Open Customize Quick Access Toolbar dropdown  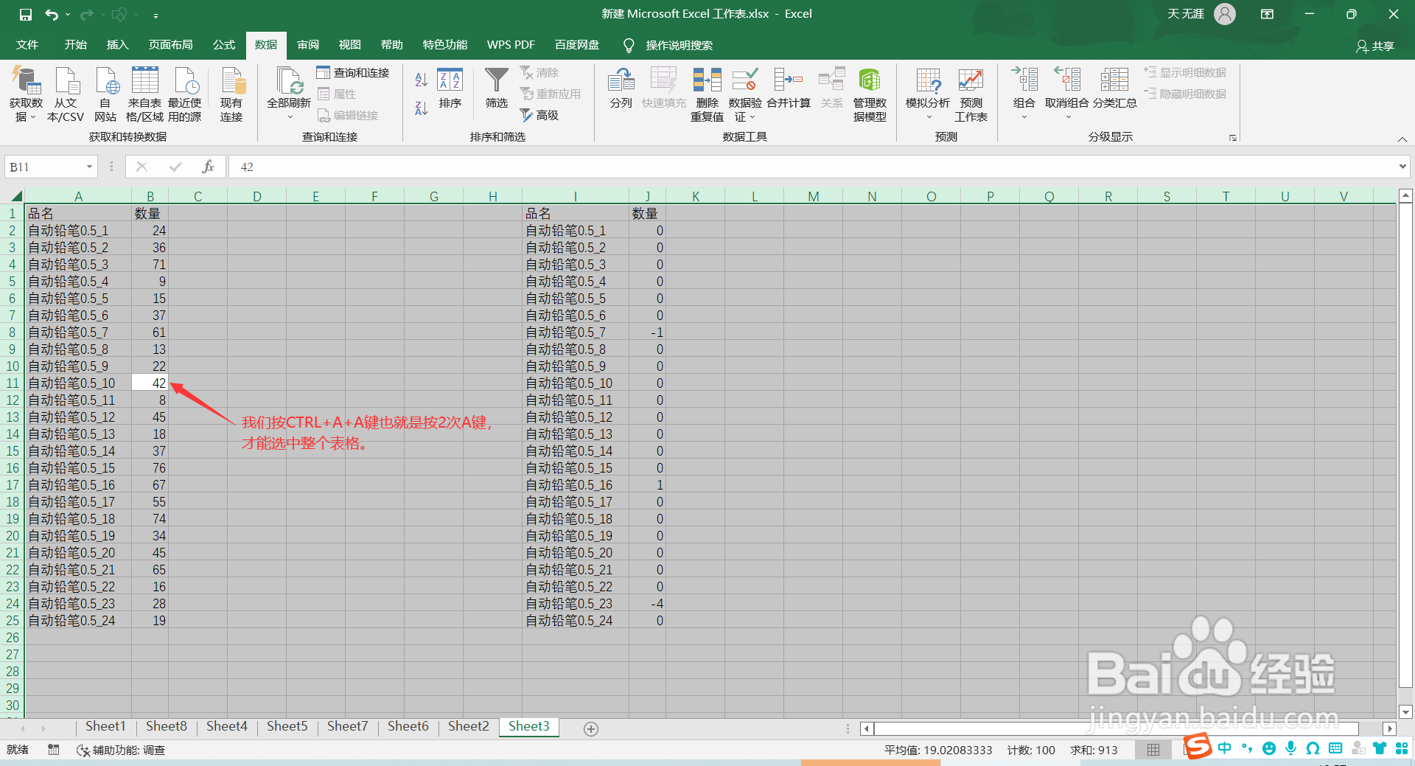tap(156, 15)
